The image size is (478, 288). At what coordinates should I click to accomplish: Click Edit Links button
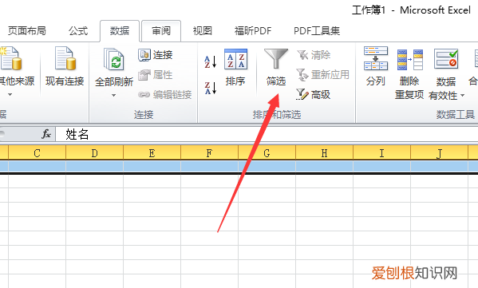click(165, 95)
